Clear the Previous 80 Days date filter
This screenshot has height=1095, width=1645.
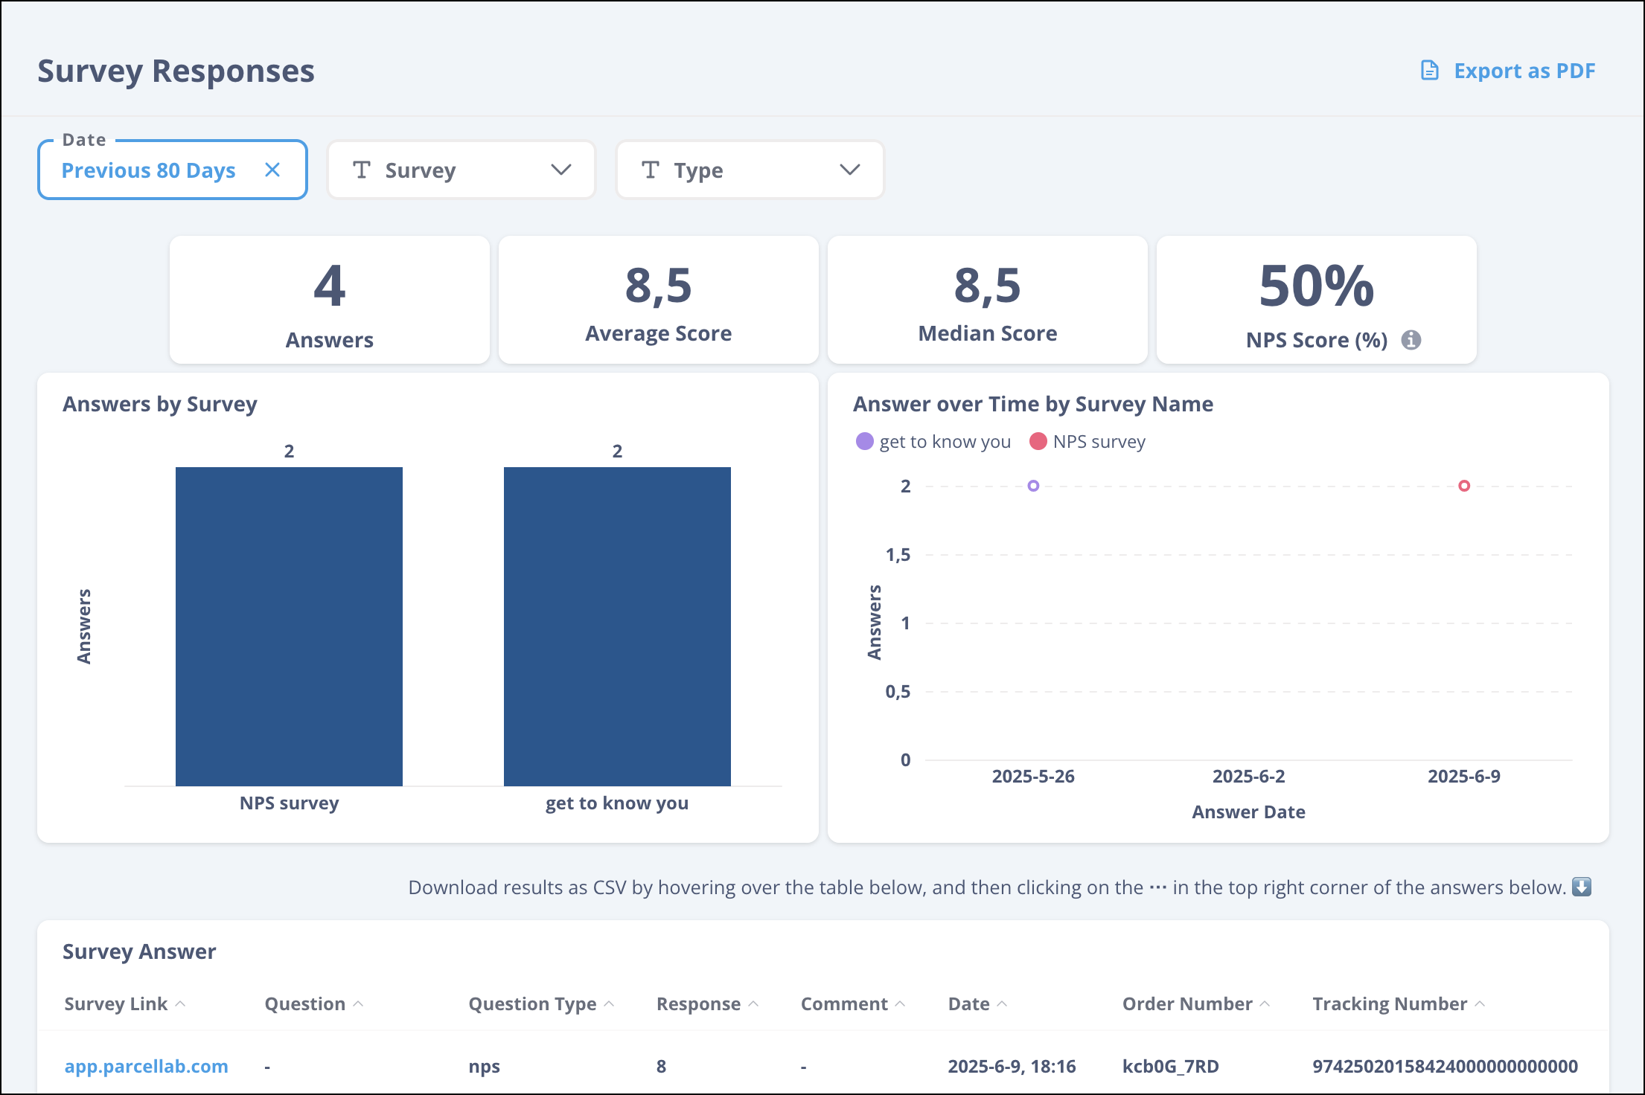tap(272, 170)
